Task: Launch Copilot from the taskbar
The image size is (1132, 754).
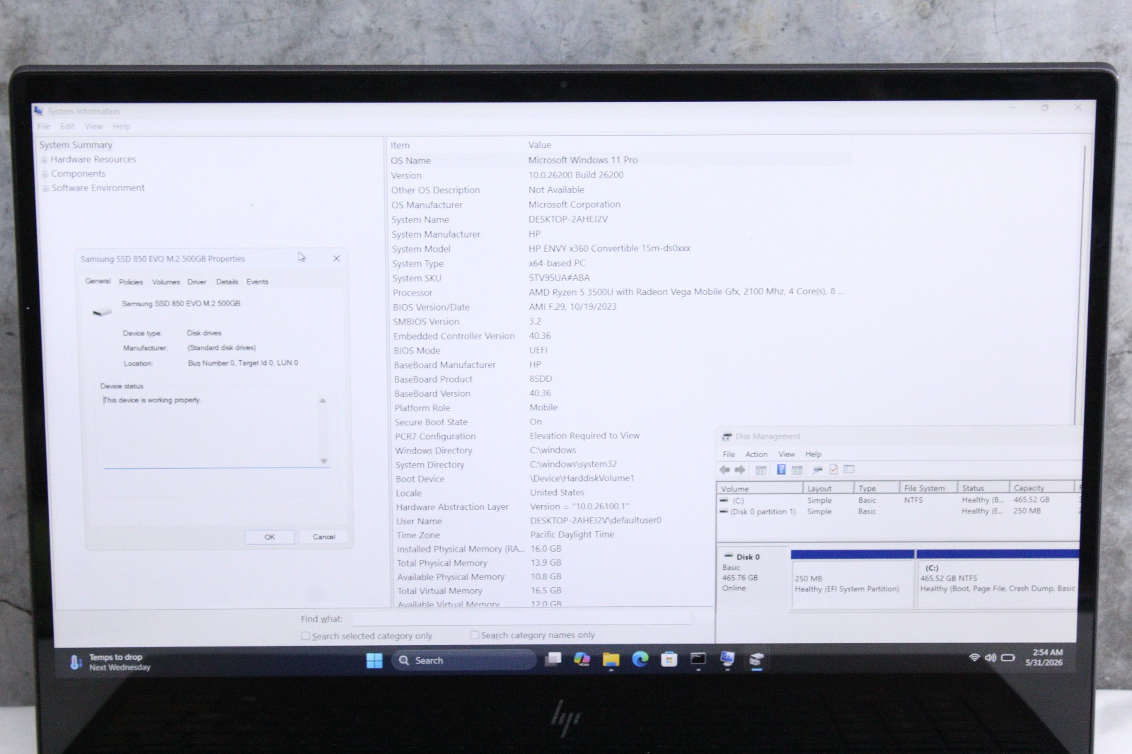Action: click(582, 659)
